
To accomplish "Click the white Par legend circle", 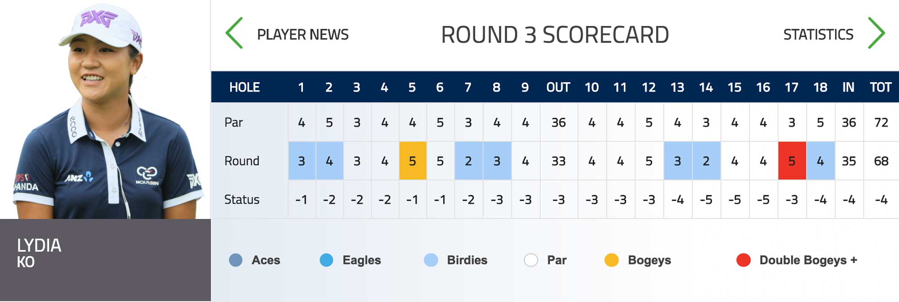I will click(x=531, y=260).
